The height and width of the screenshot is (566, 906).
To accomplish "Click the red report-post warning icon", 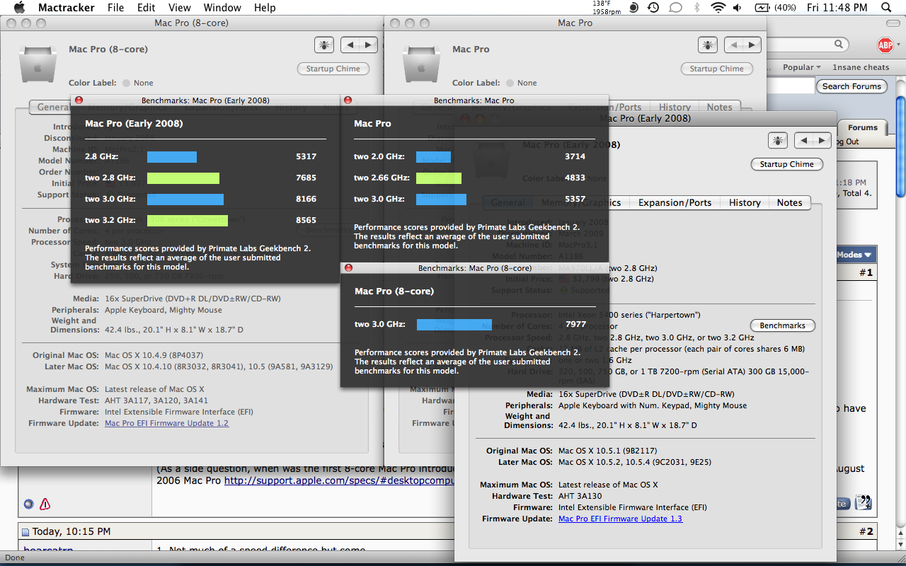I will (45, 504).
